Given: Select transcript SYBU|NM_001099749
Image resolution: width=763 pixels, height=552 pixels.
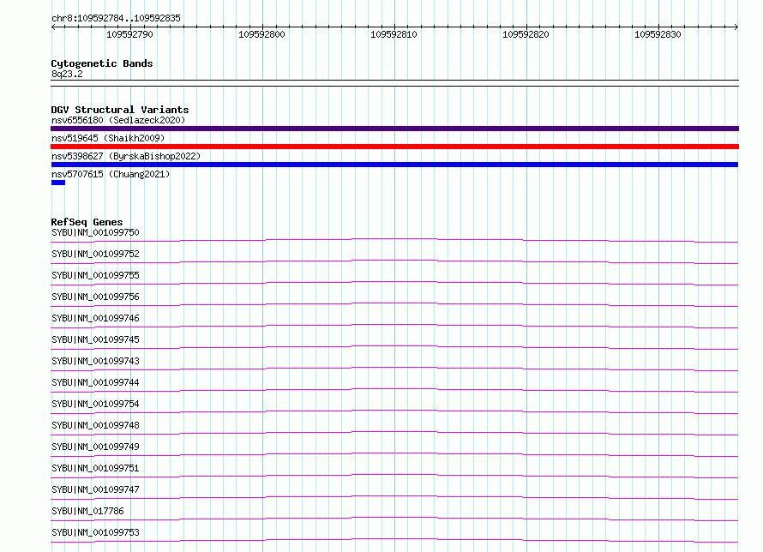Looking at the screenshot, I should click(95, 447).
